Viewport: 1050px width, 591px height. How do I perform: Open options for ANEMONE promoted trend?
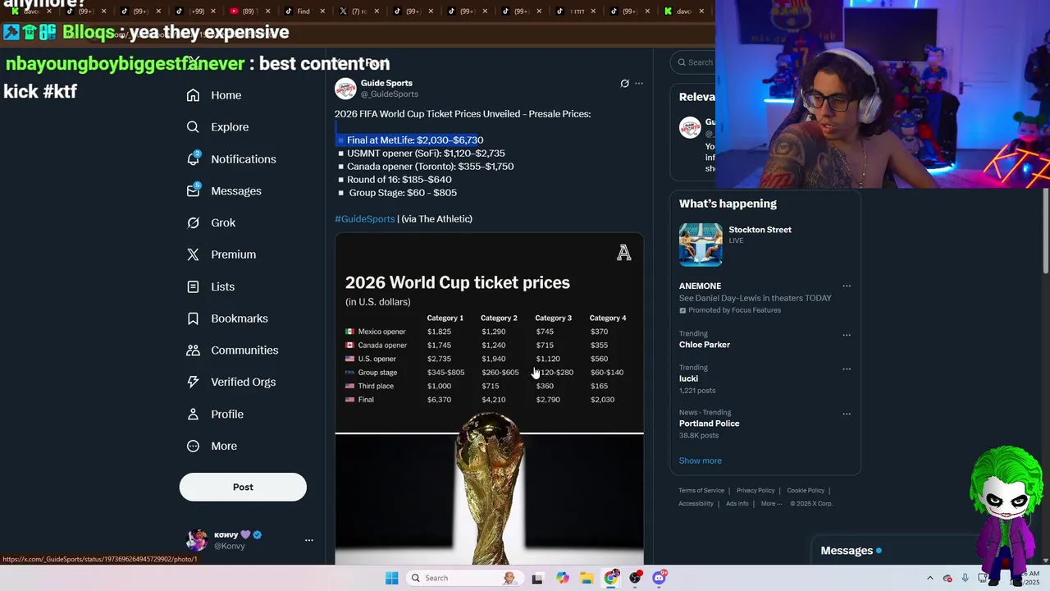847,286
